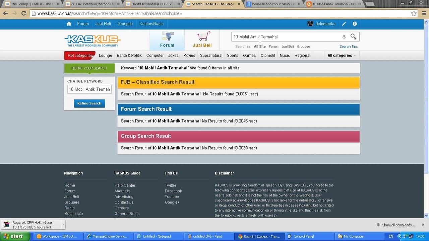Open the Berita & Politik category
This screenshot has width=429, height=241.
coord(129,56)
